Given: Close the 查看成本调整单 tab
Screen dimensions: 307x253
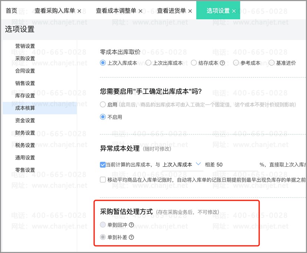Looking at the screenshot, I should point(140,11).
